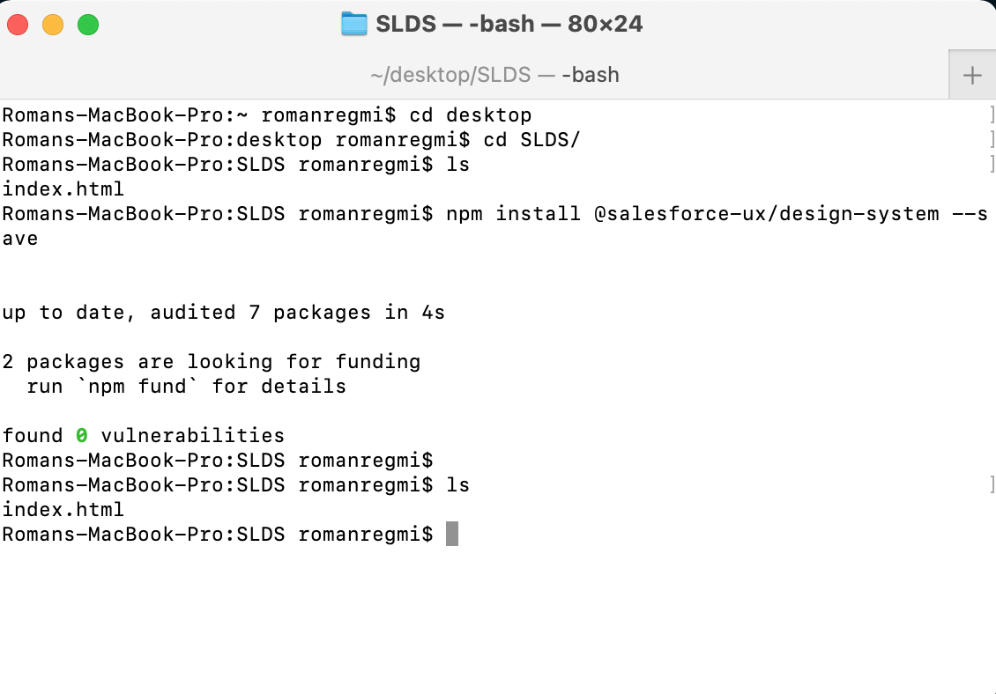Click the green '0' vulnerabilities count

coord(82,435)
